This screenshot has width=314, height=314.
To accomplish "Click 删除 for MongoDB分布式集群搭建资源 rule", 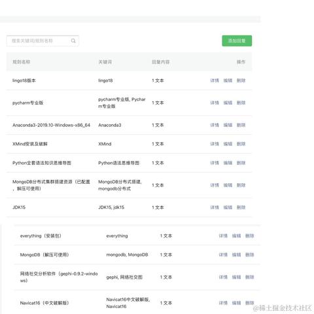I will 241,185.
